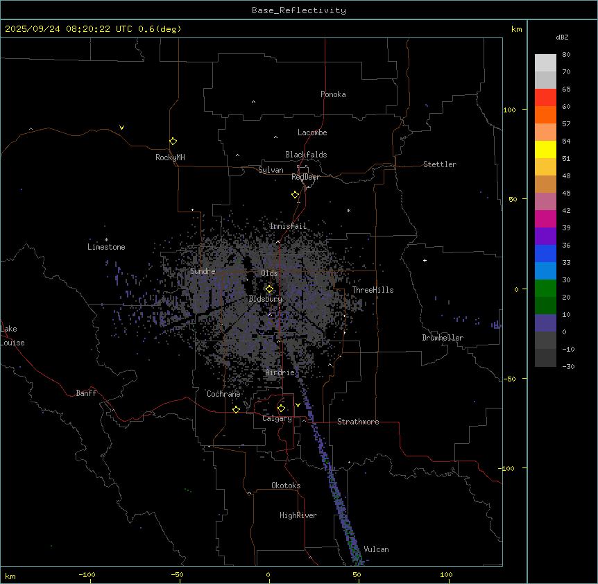Click the Ponoka town label
The image size is (598, 584).
tap(333, 94)
